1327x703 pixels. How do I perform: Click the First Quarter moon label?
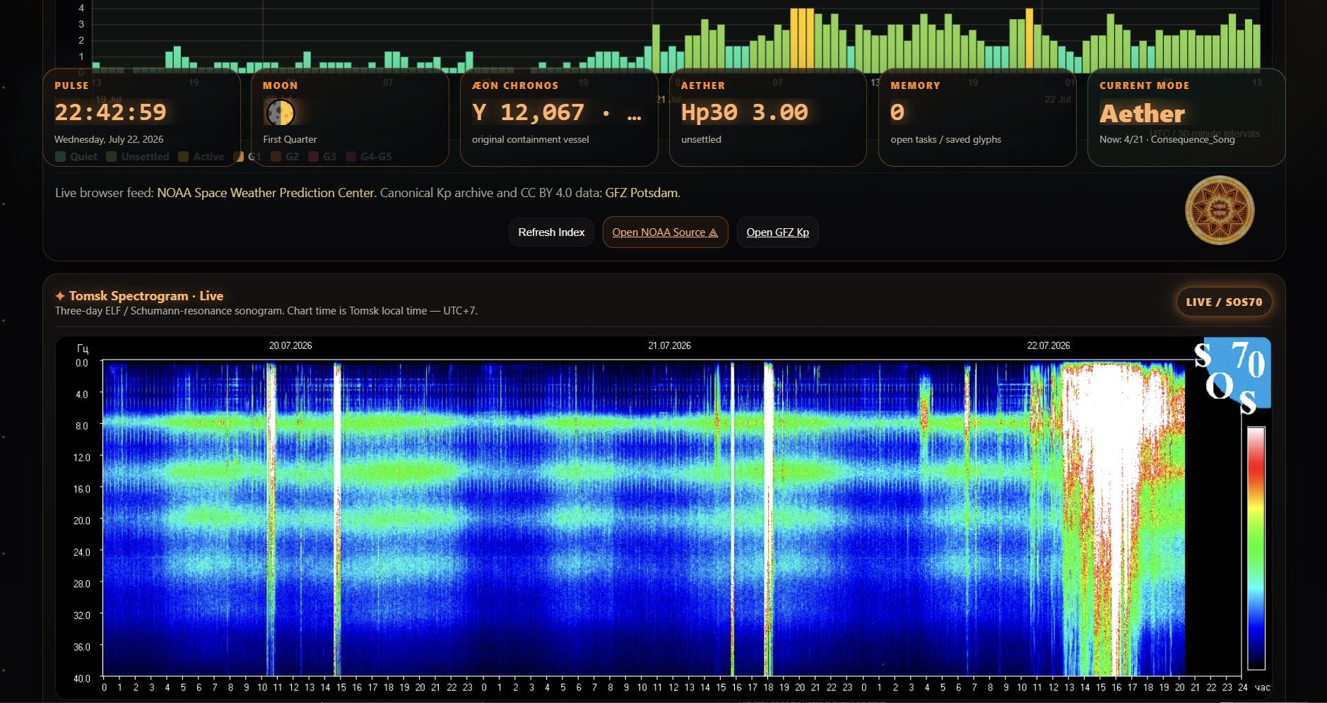pyautogui.click(x=290, y=139)
